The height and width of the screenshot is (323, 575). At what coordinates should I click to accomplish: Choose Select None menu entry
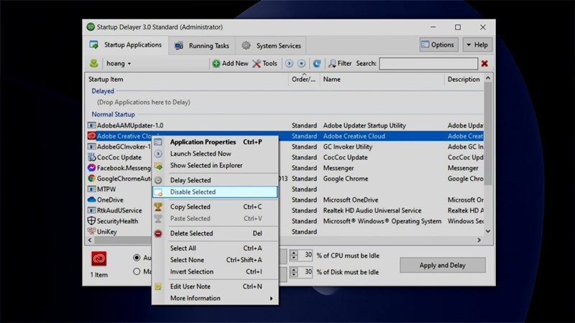[x=215, y=260]
